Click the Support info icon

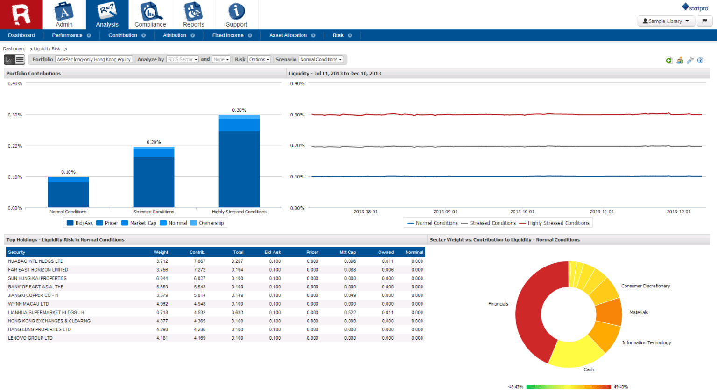[x=236, y=12]
